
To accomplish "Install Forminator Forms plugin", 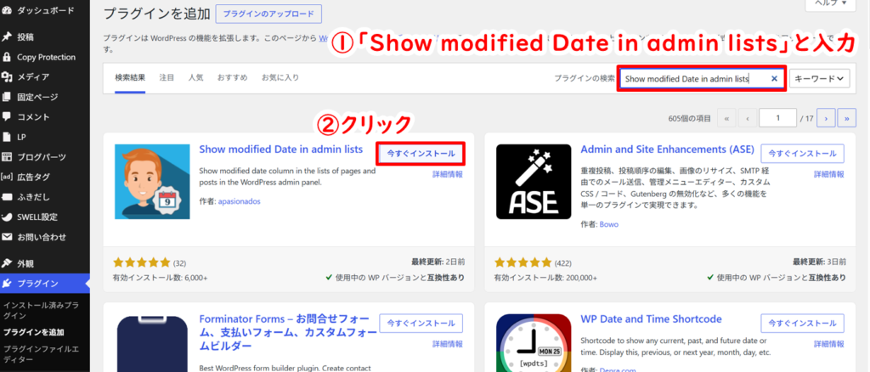I will point(421,324).
